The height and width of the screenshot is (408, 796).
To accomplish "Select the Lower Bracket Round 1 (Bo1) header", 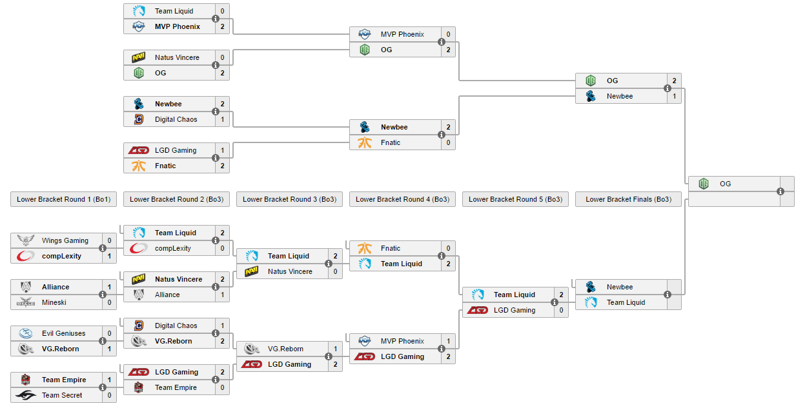I will click(x=63, y=199).
